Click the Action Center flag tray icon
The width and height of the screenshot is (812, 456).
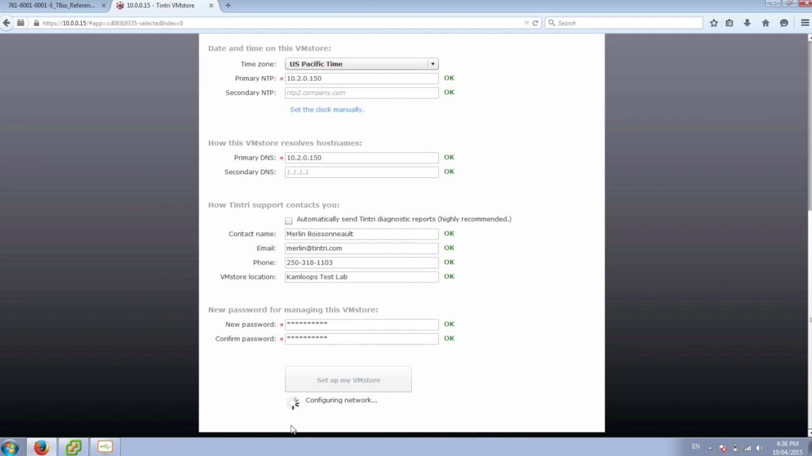pyautogui.click(x=723, y=448)
